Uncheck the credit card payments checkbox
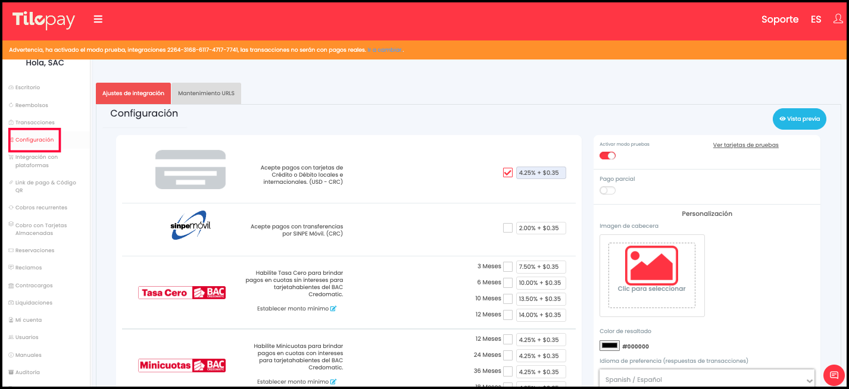This screenshot has height=389, width=849. click(x=508, y=172)
